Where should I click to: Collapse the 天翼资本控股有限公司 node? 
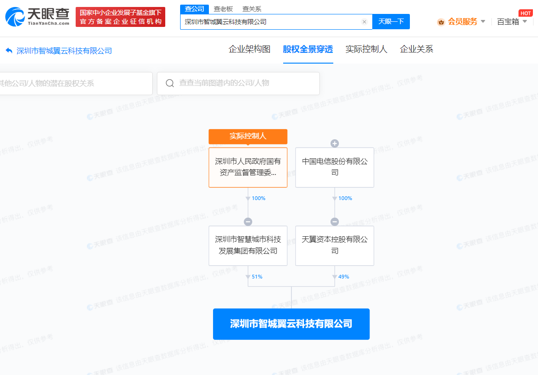[334, 222]
